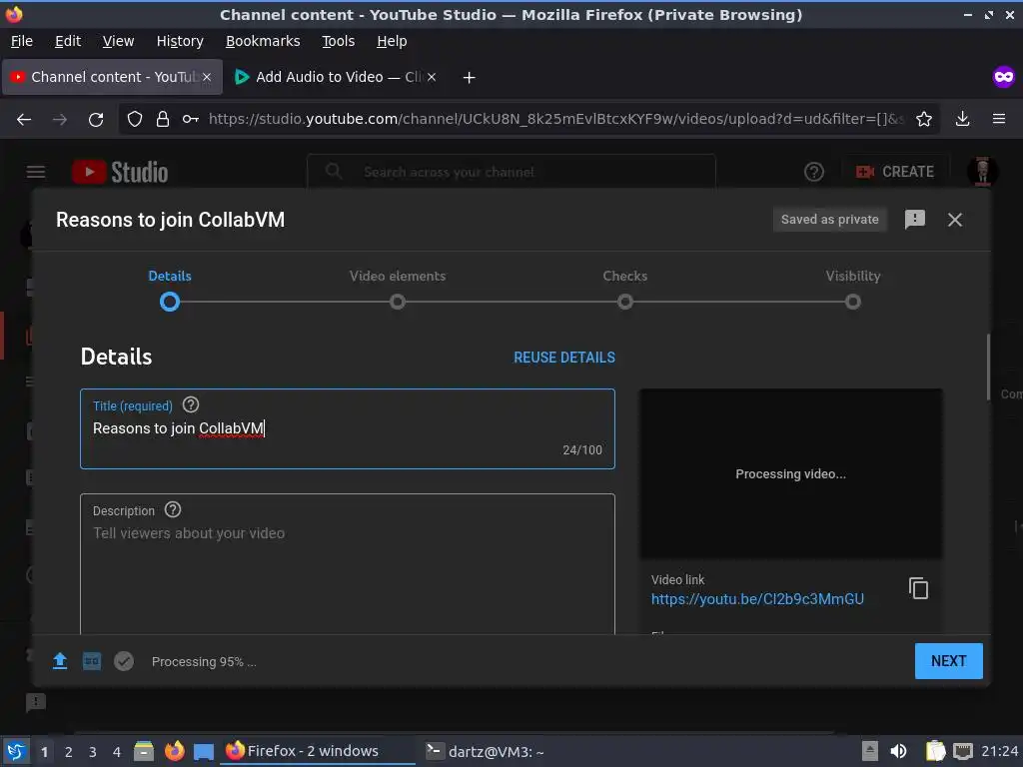Switch to Add Audio to Video tab

point(336,77)
